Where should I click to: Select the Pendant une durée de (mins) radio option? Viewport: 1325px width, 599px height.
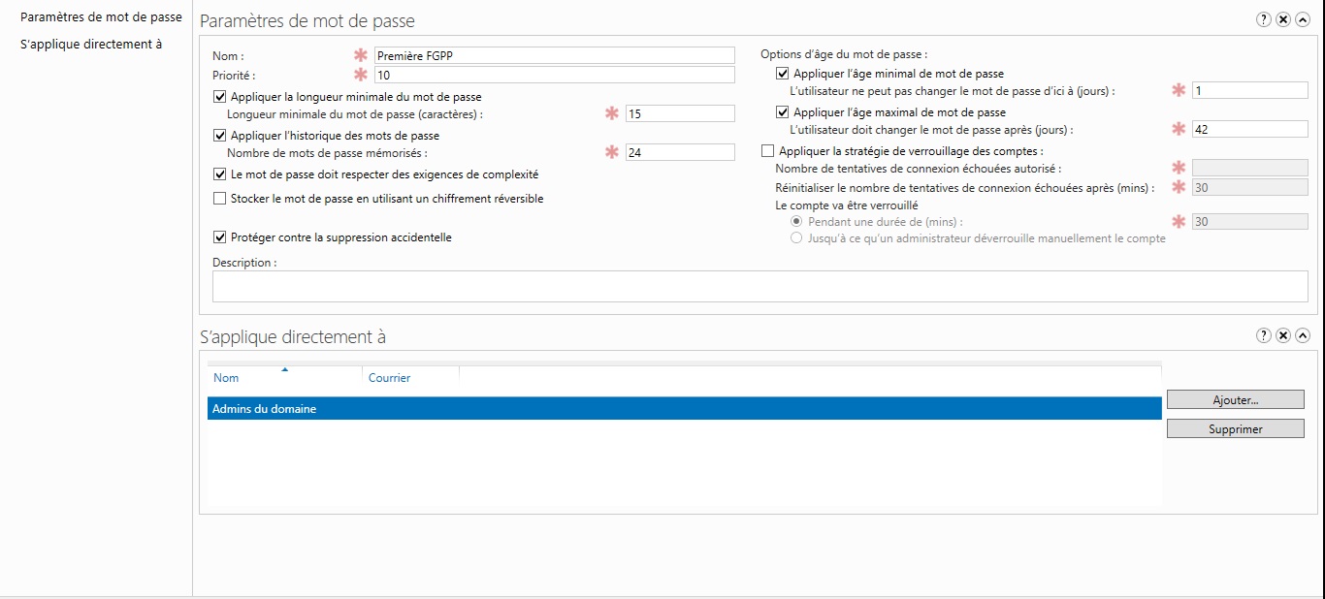[x=797, y=222]
